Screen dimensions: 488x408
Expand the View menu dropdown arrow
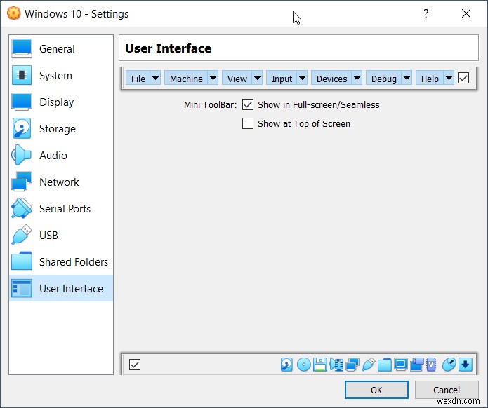pos(258,78)
